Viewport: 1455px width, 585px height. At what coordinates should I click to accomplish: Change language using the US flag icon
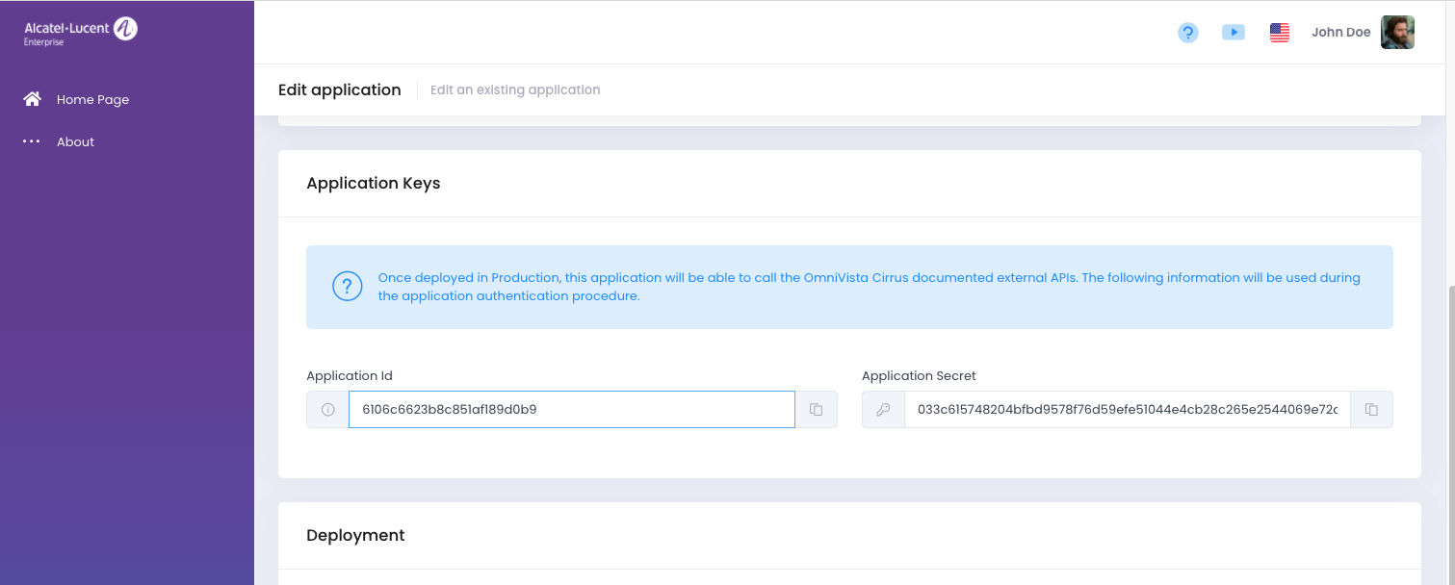pos(1279,33)
